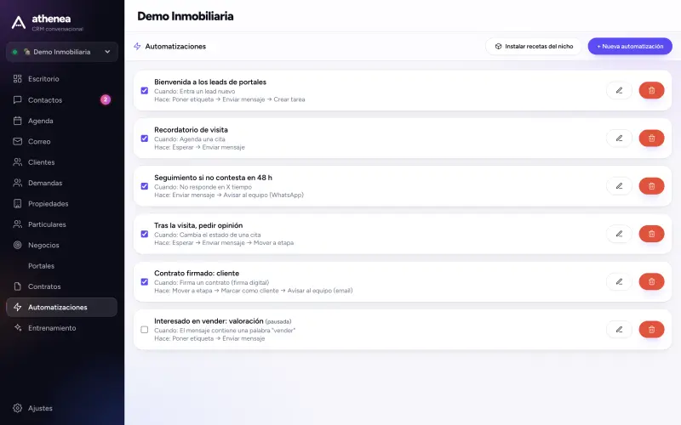This screenshot has height=425, width=681.
Task: Delete the Seguimiento si no contesta automation
Action: pos(651,185)
